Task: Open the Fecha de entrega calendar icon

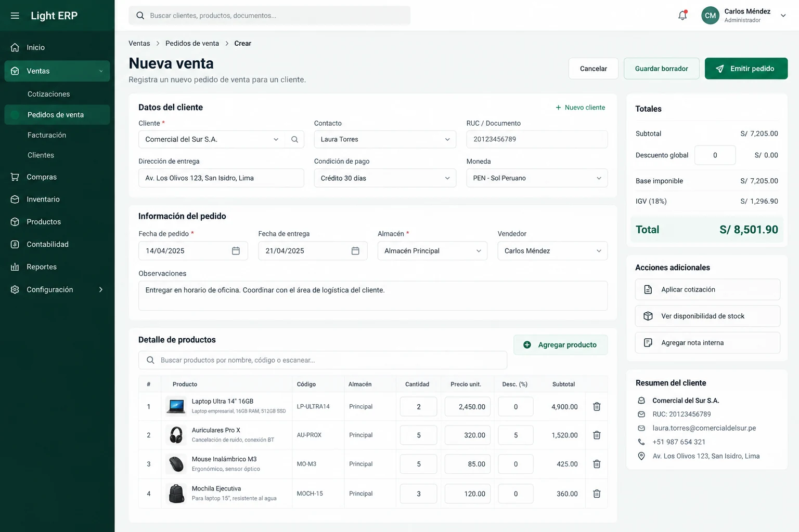Action: 355,251
